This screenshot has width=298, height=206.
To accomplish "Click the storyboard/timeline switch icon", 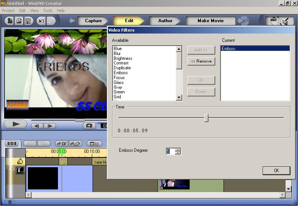I will click(12, 143).
